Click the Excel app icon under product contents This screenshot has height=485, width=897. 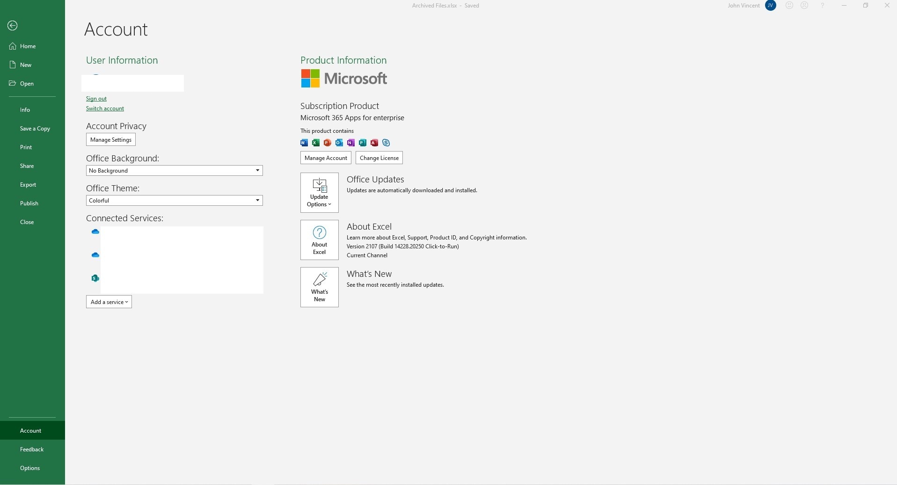click(x=316, y=143)
